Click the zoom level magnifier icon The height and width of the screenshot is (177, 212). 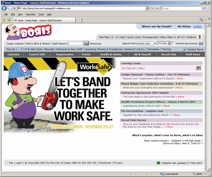[x=194, y=174]
